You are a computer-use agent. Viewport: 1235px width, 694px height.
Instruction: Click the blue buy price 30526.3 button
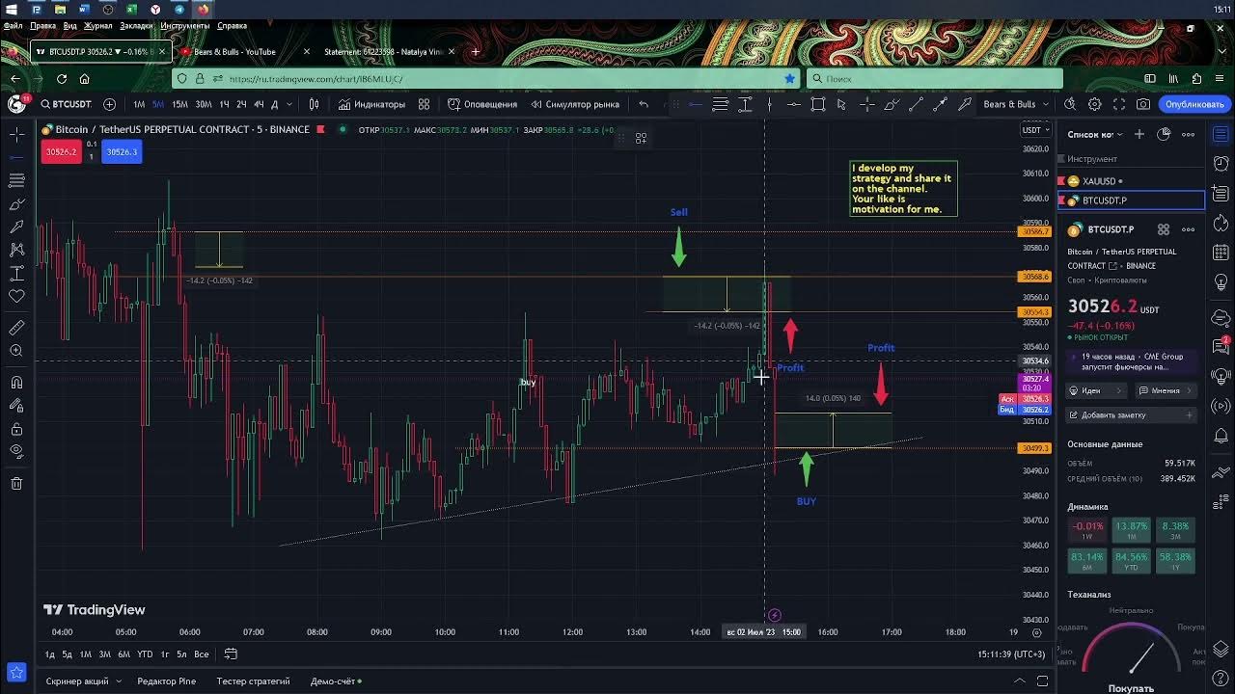(x=122, y=151)
